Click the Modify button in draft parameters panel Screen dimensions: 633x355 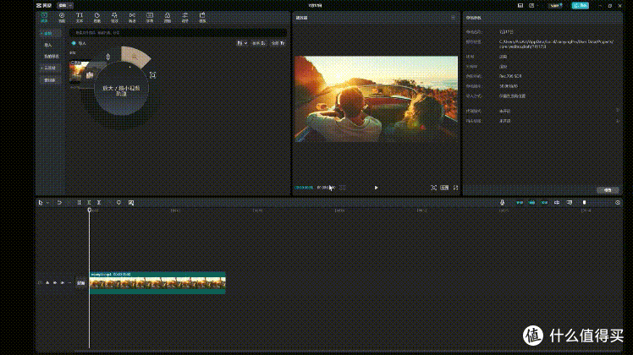point(608,190)
